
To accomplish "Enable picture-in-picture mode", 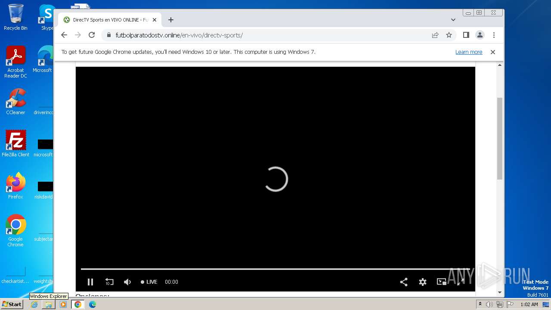I will [x=441, y=282].
